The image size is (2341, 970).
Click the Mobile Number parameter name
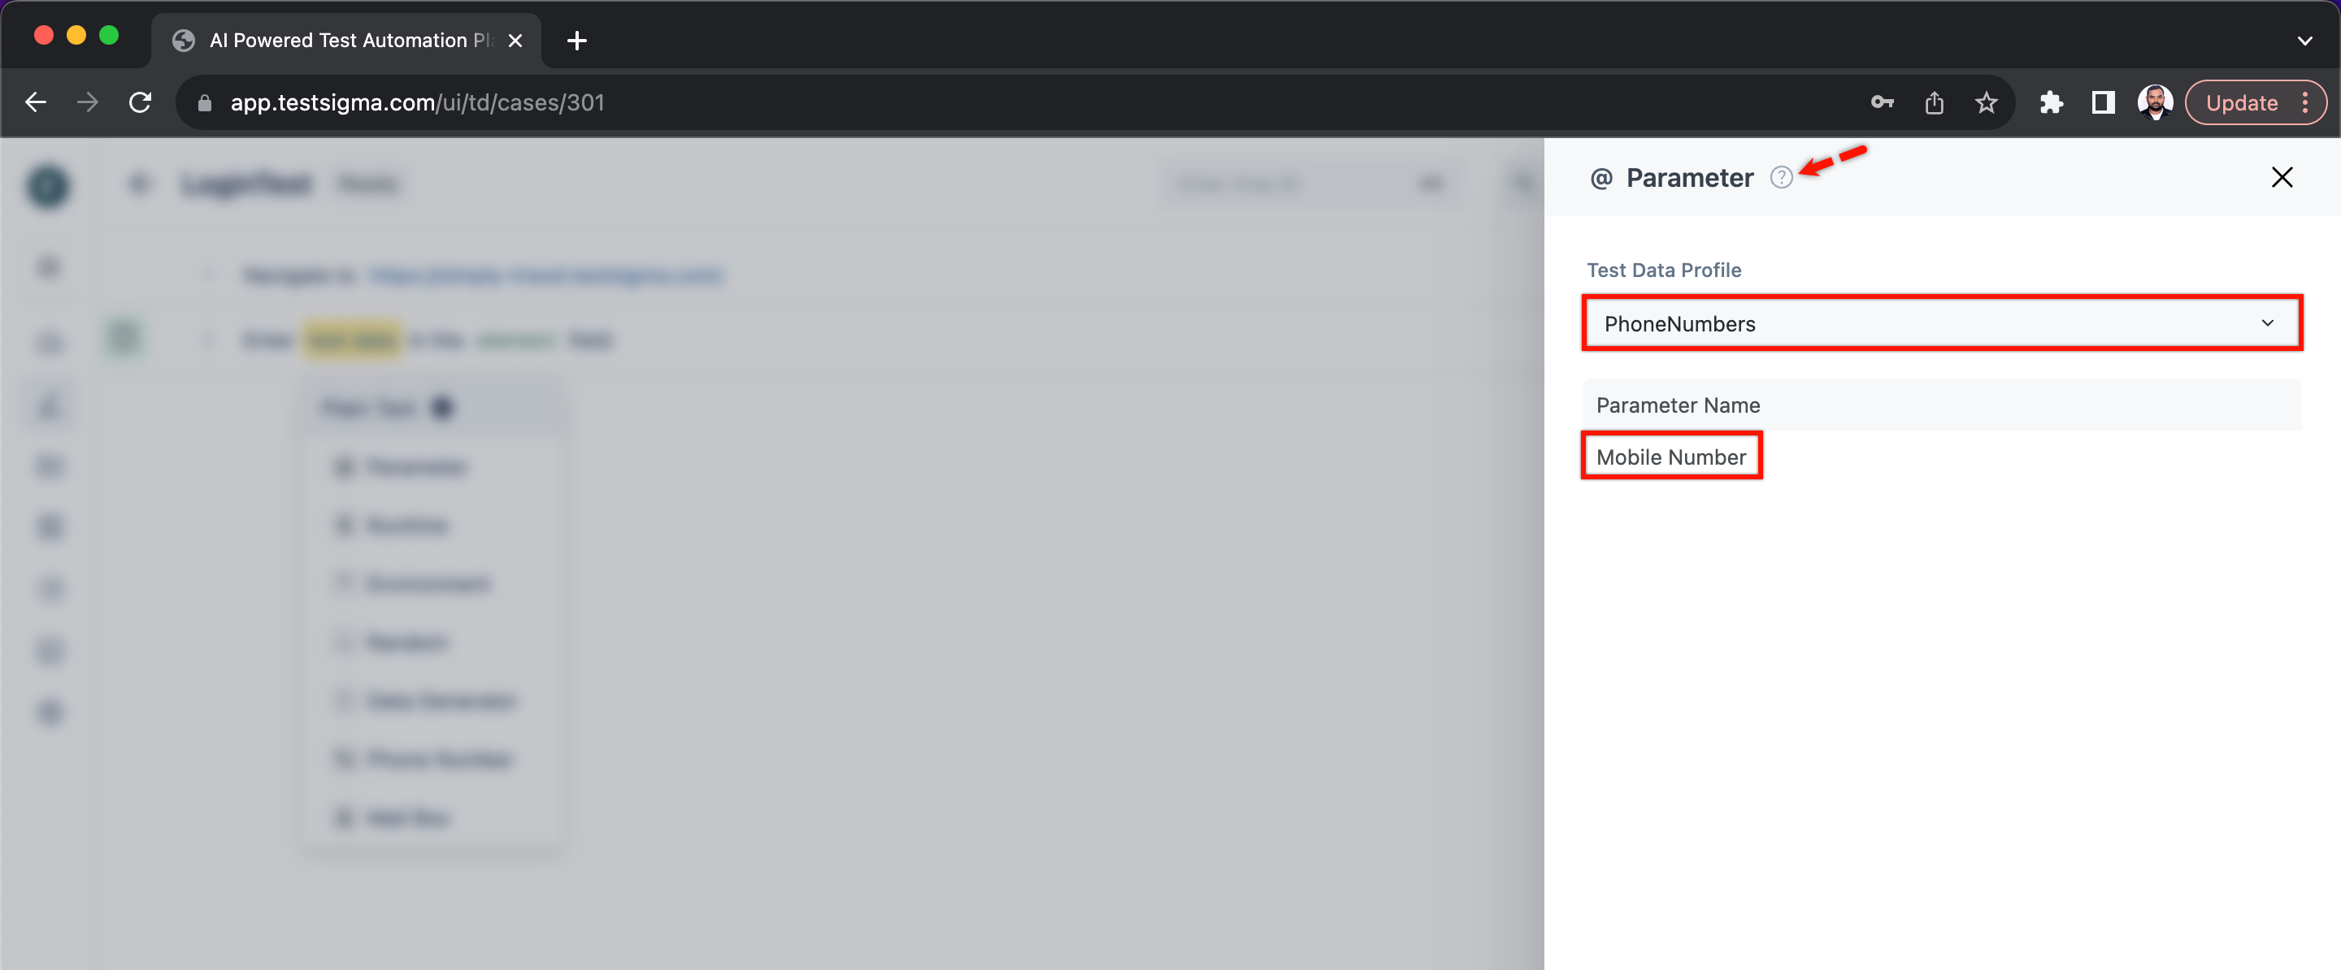[x=1670, y=457]
